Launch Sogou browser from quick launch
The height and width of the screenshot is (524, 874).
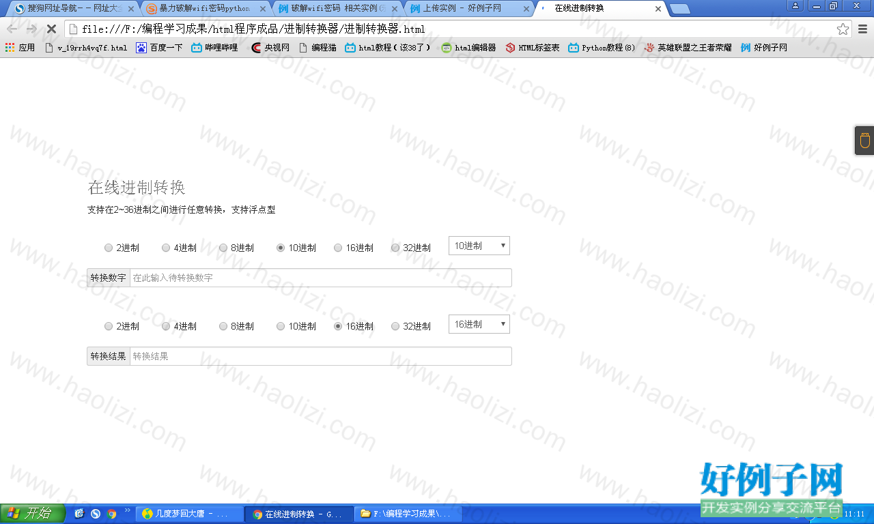(x=96, y=514)
